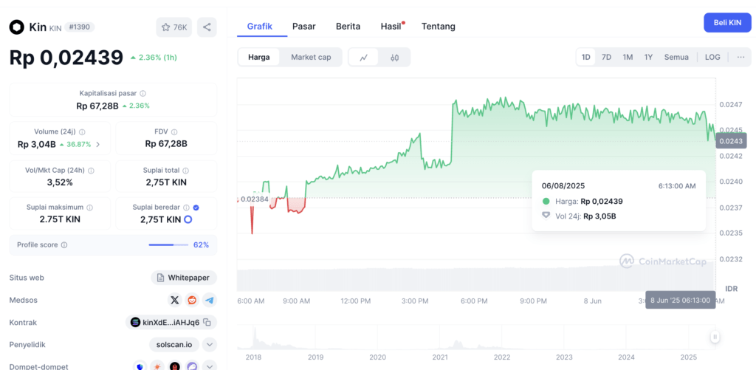Set chart range to 7D
Image resolution: width=756 pixels, height=370 pixels.
(607, 57)
